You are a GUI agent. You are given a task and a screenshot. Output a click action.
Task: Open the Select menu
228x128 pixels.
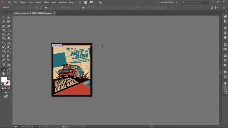(x=38, y=2)
